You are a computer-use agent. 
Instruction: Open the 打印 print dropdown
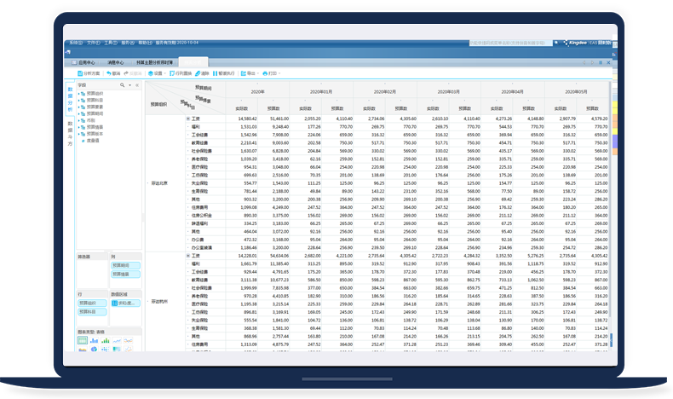(271, 73)
